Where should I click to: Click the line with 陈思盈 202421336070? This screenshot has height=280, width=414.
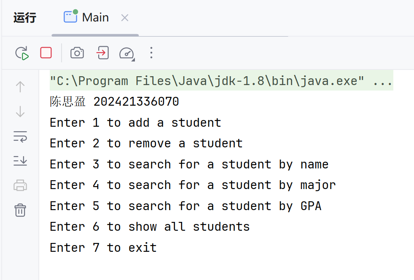114,101
